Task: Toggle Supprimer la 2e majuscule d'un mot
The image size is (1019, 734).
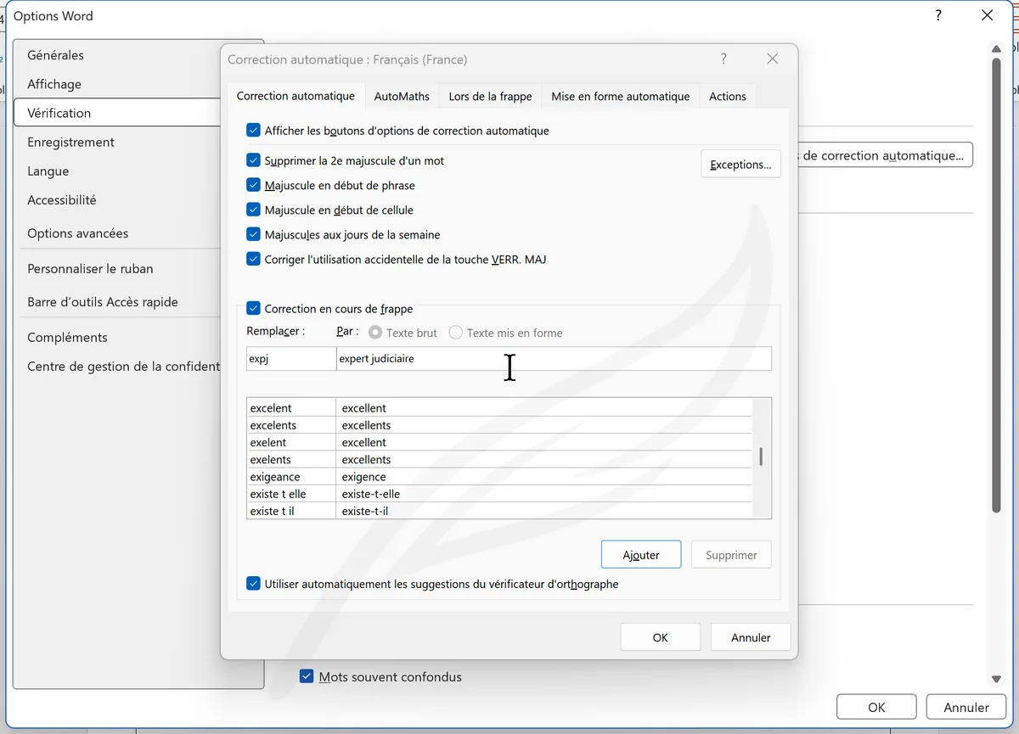Action: (x=253, y=160)
